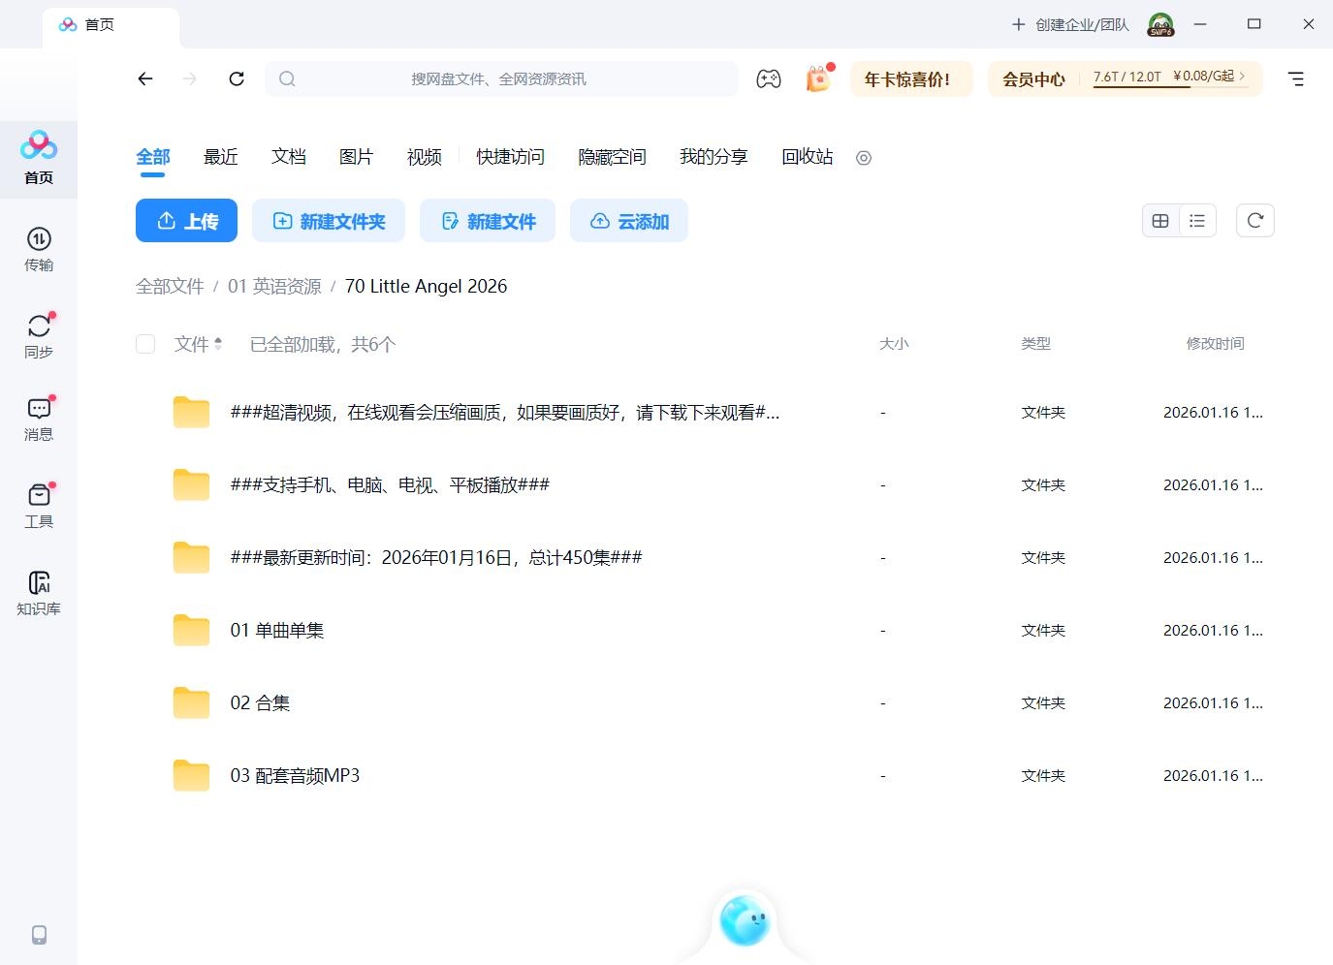Open 会员中心 membership center
The height and width of the screenshot is (965, 1333).
click(1032, 78)
